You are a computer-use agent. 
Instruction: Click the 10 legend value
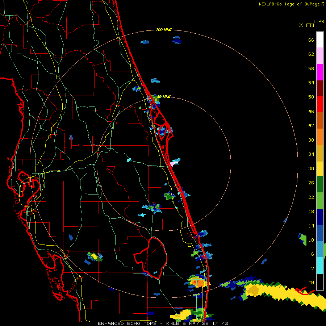click(311, 240)
